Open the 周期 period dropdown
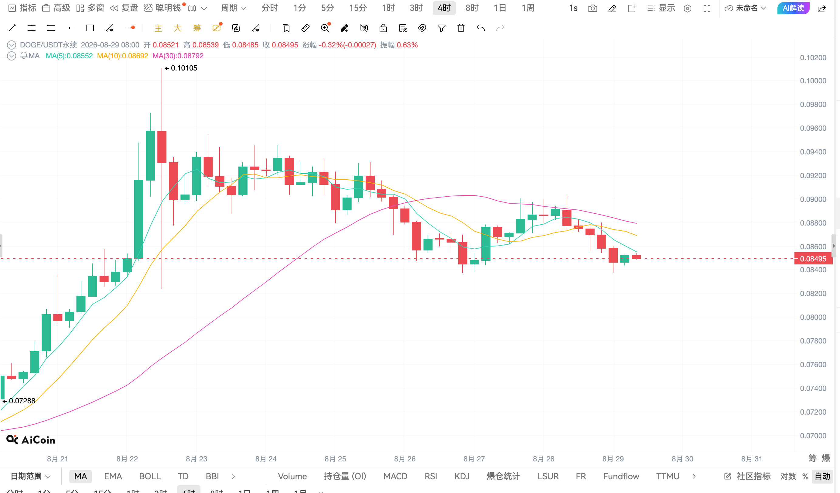 [233, 8]
